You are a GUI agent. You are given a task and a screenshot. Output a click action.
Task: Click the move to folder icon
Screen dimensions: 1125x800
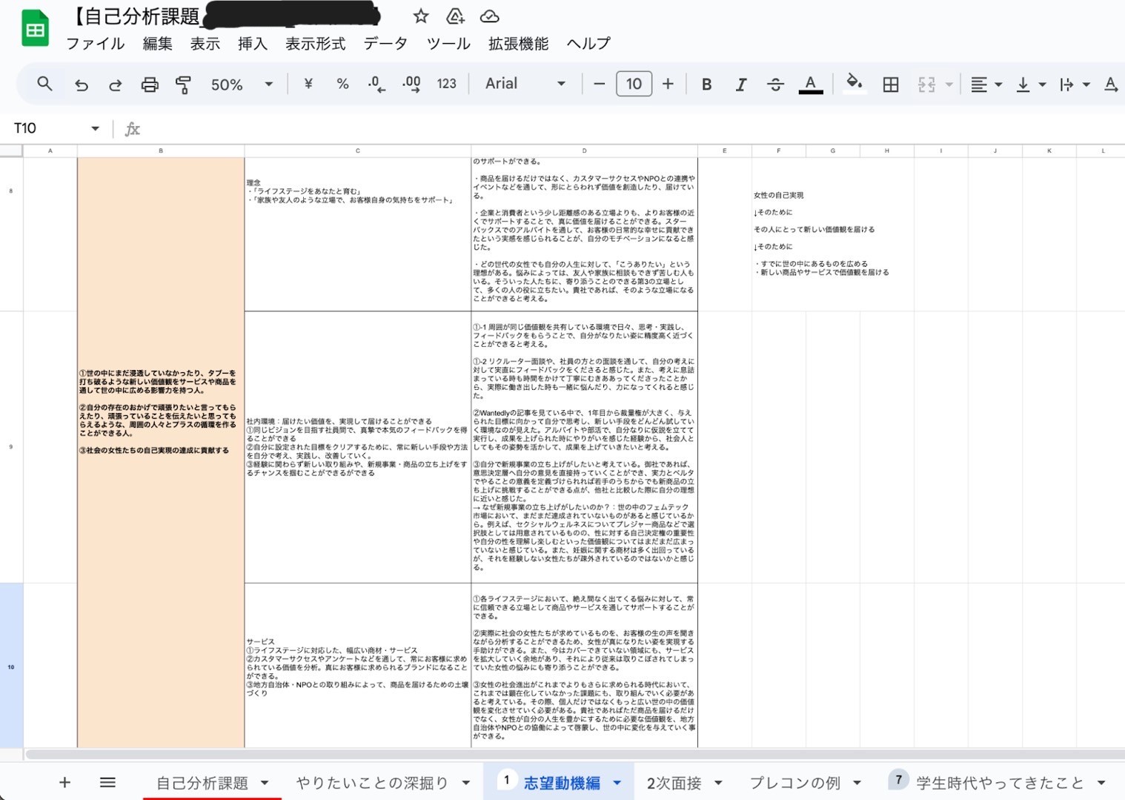[x=455, y=16]
